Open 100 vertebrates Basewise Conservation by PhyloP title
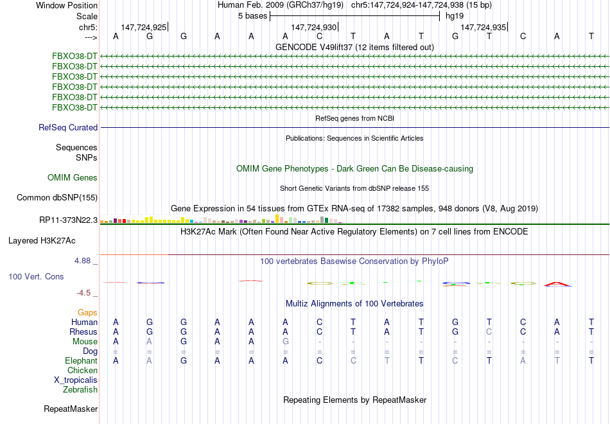This screenshot has height=424, width=610. tap(354, 261)
